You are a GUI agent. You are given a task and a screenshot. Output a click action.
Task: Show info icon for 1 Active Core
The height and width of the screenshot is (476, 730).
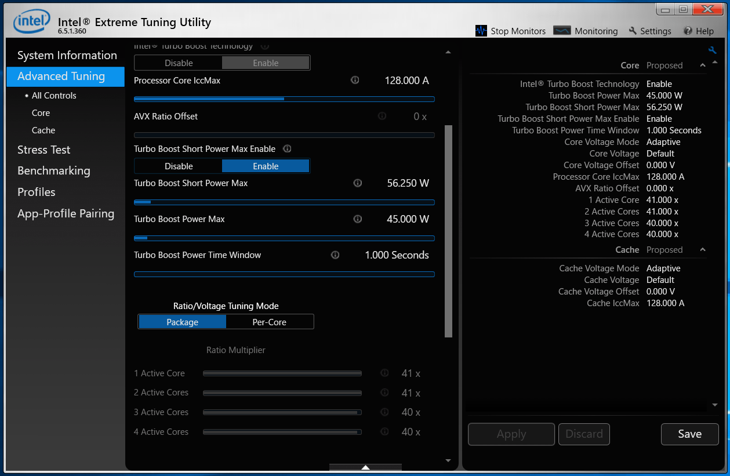384,373
